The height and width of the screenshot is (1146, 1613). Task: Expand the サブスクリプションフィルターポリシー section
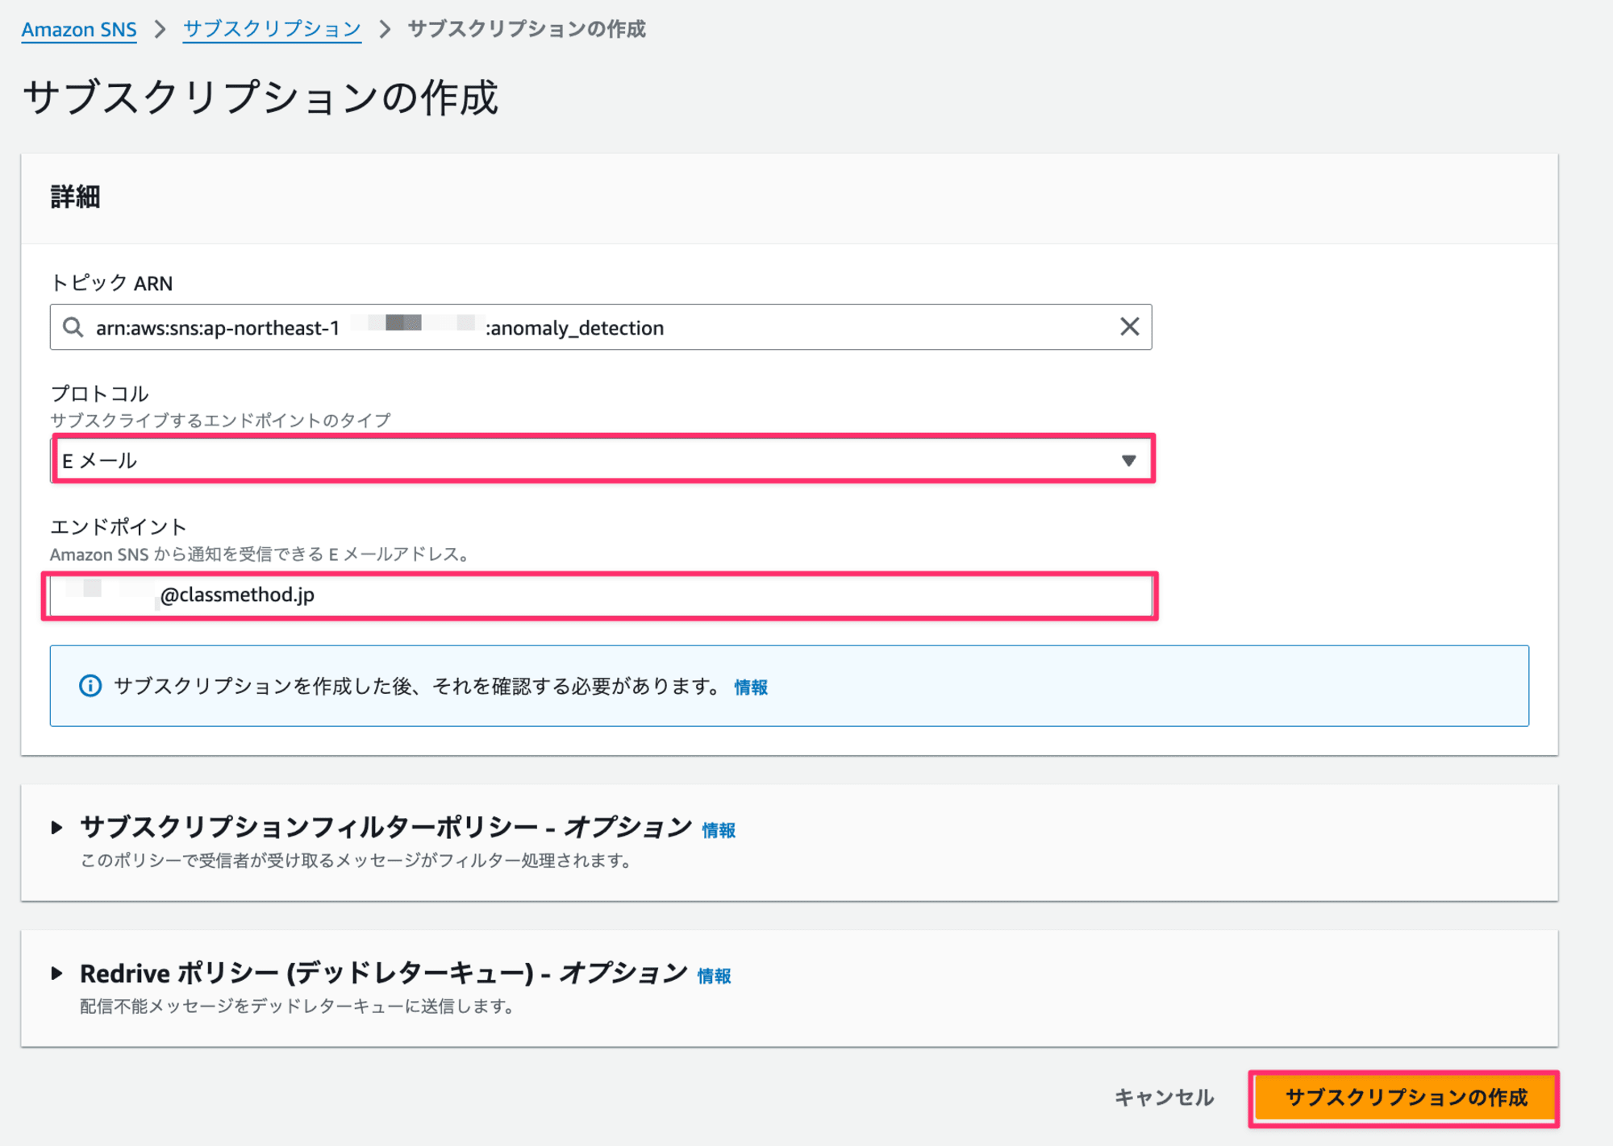[56, 827]
